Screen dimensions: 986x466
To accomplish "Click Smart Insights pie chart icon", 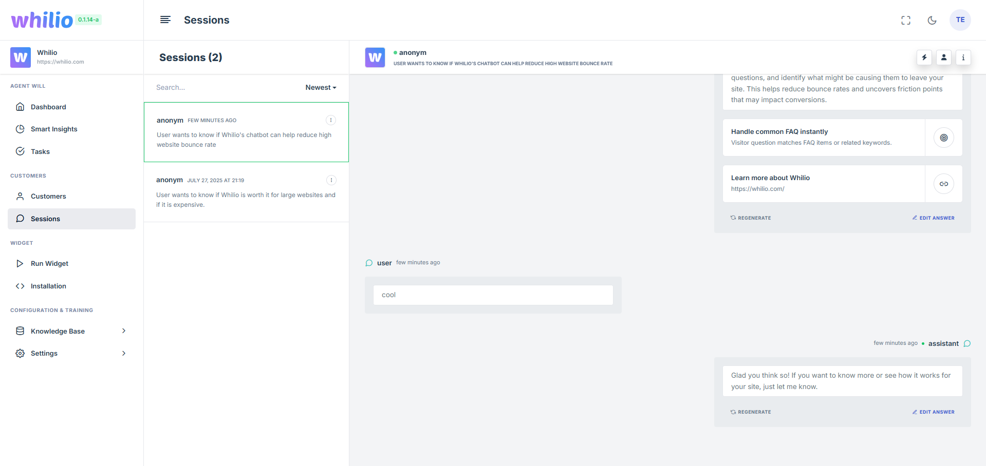I will (x=20, y=129).
